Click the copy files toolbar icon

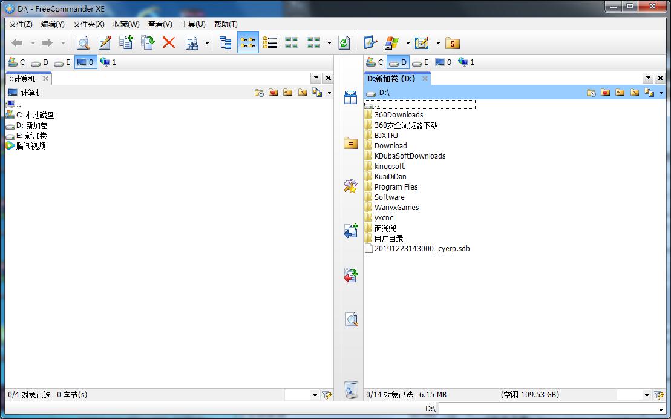point(126,43)
